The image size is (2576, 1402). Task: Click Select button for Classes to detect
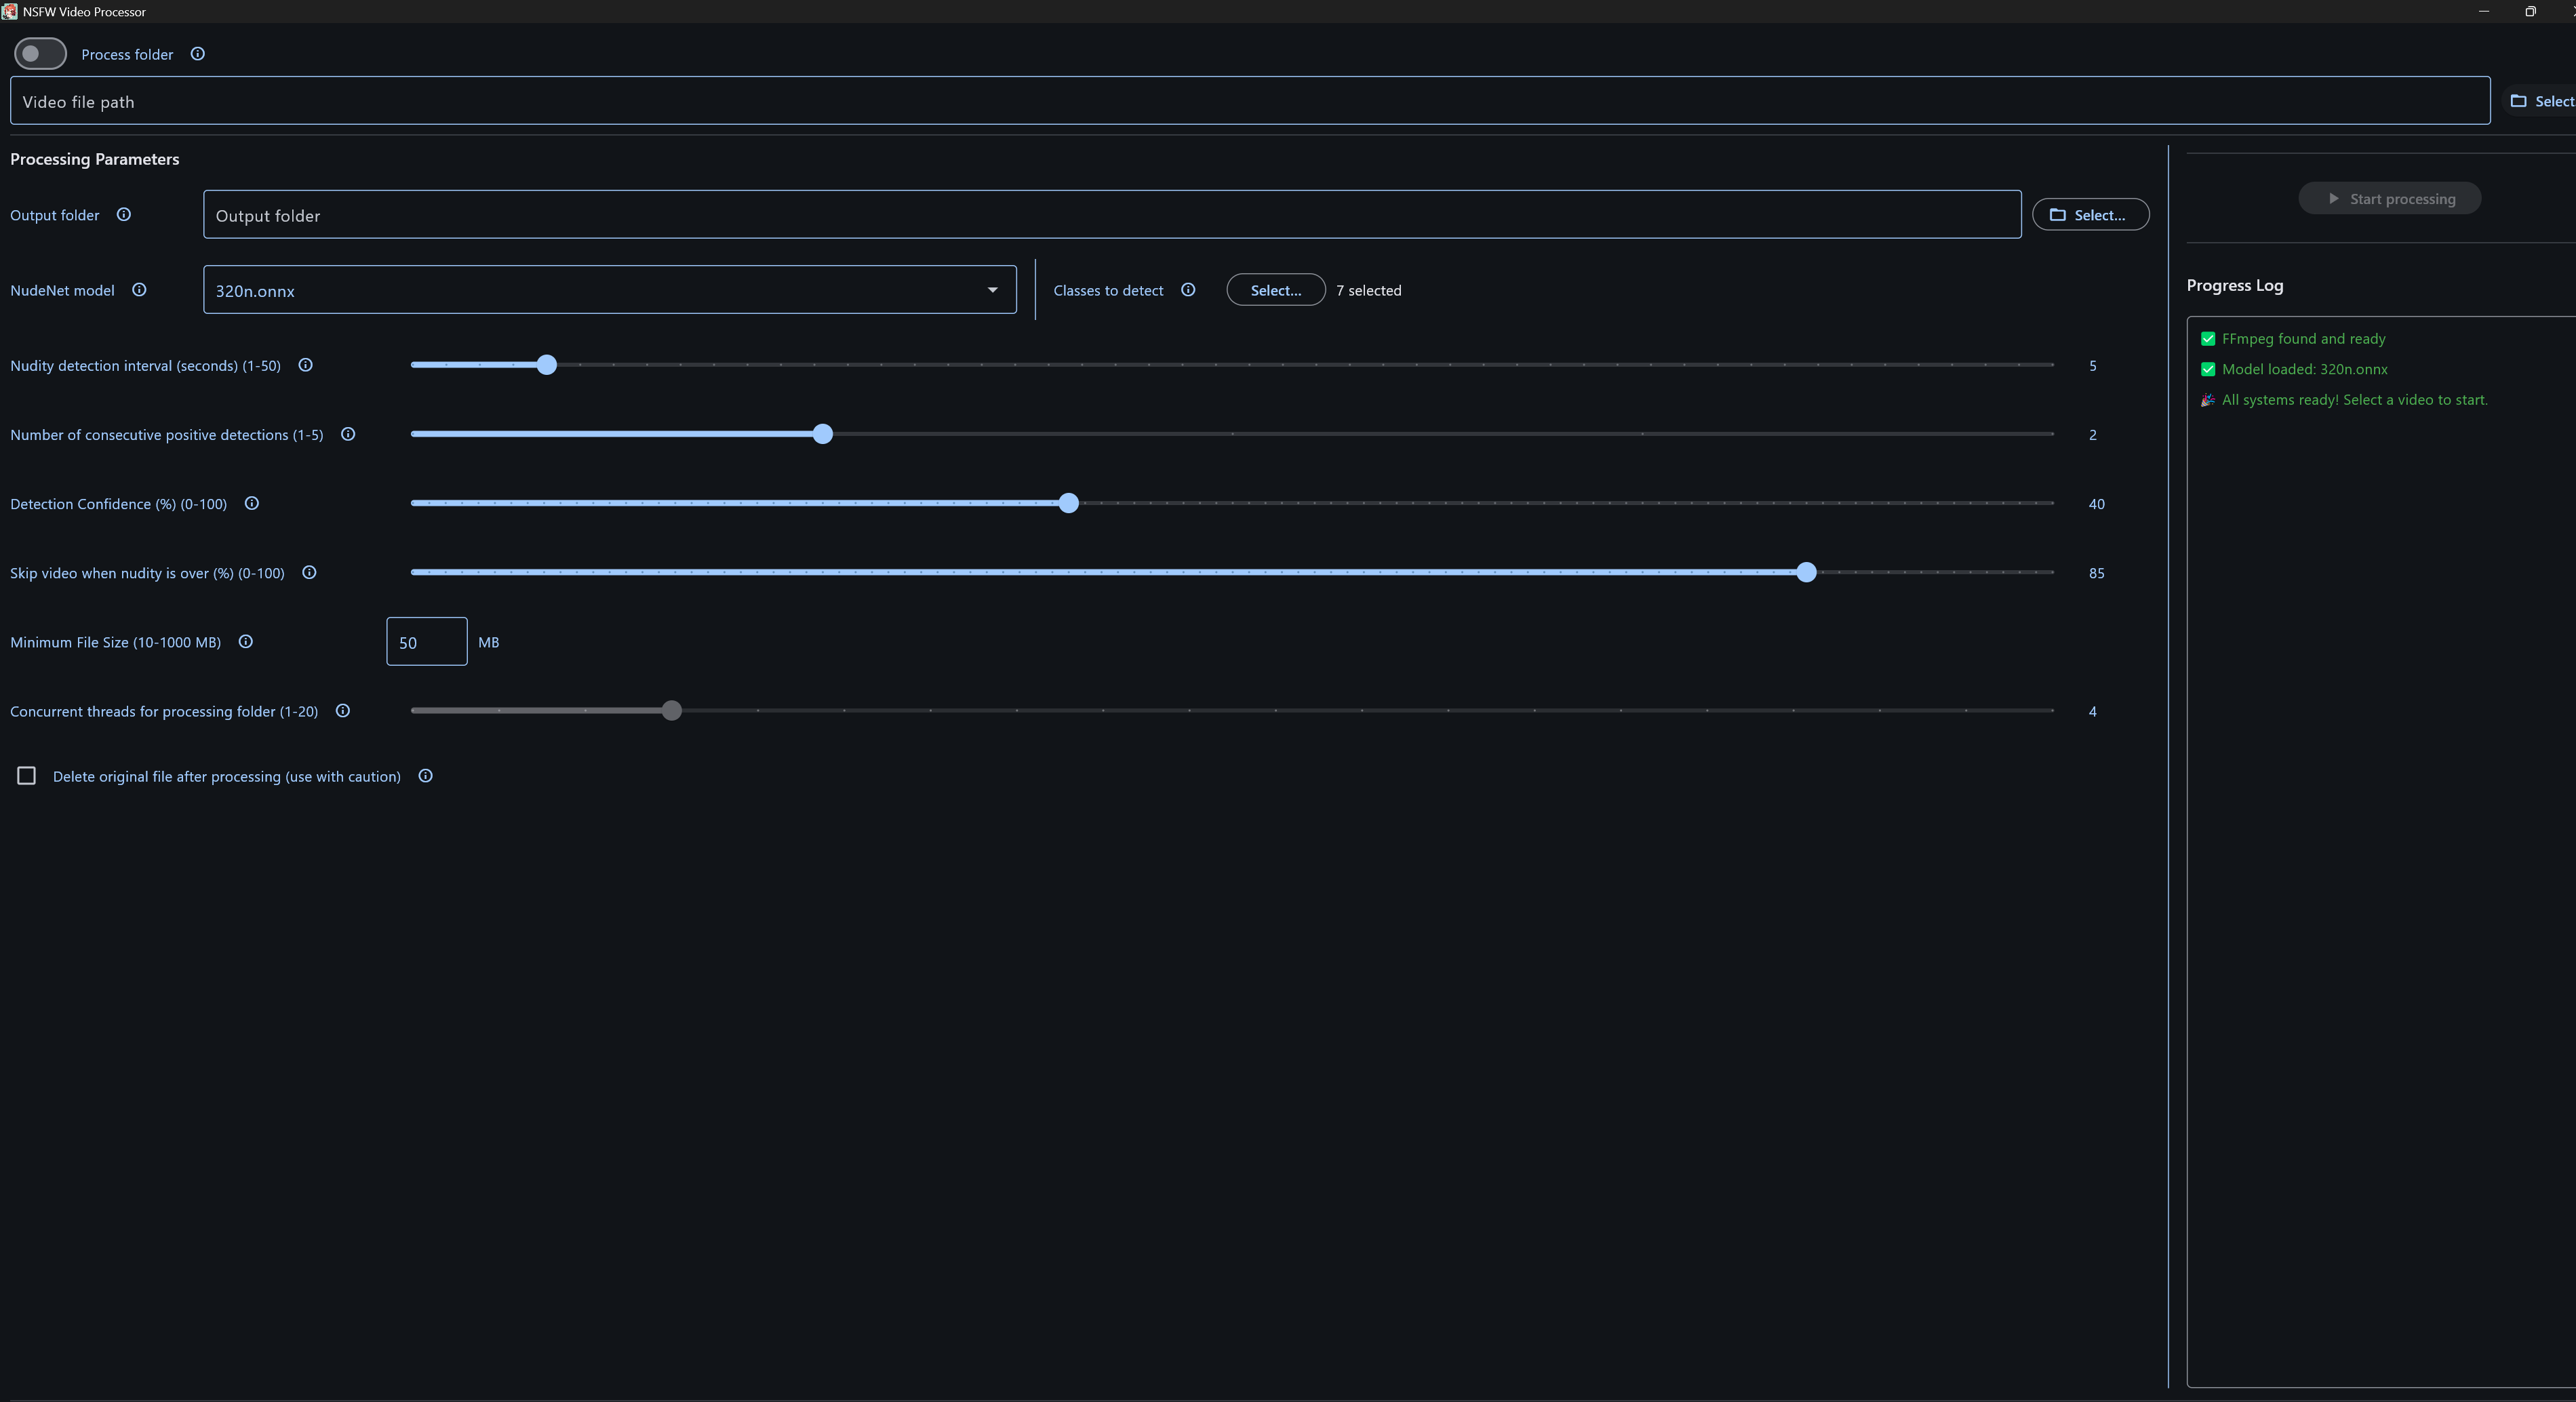click(1275, 290)
